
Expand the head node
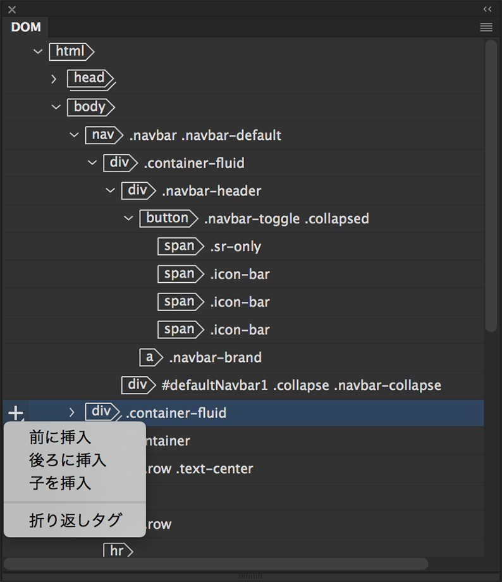54,79
